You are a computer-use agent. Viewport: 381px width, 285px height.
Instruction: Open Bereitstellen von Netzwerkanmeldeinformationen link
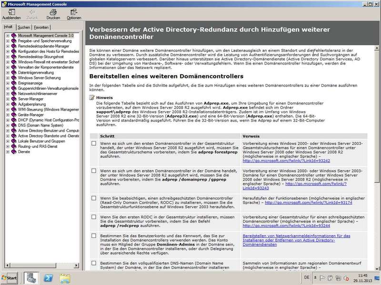click(296, 240)
